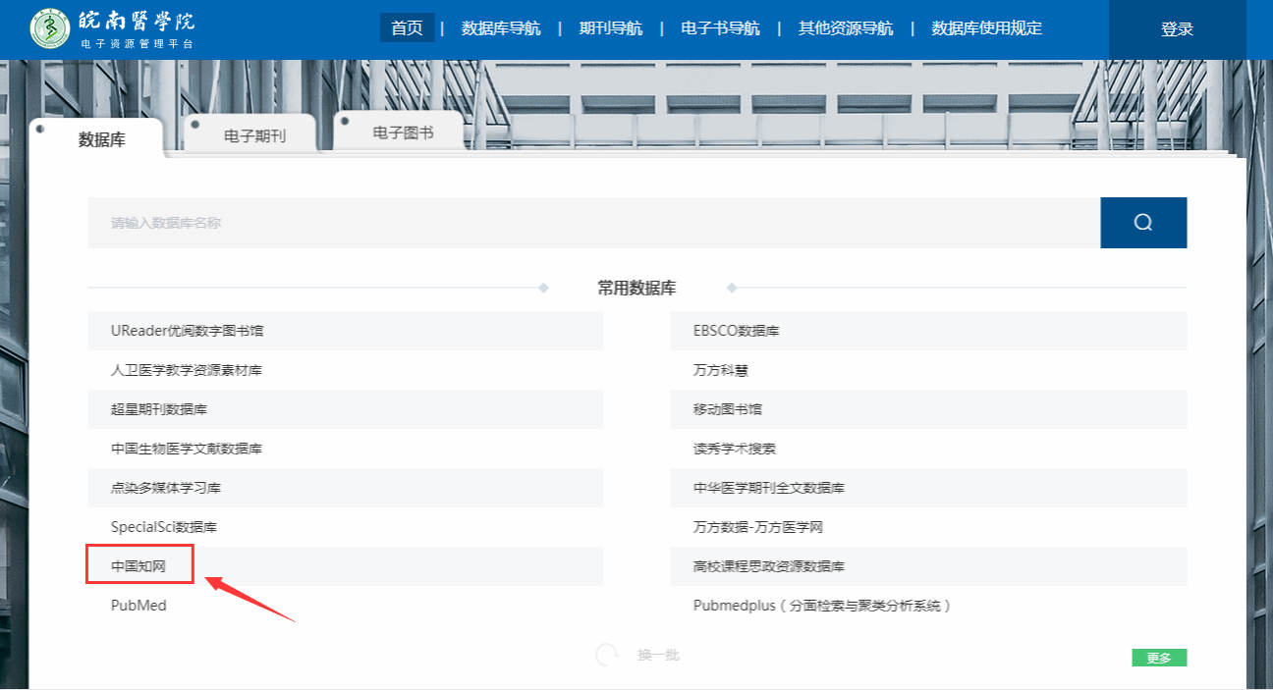The width and height of the screenshot is (1273, 690).
Task: Click 换一批 to load another batch
Action: (x=658, y=655)
